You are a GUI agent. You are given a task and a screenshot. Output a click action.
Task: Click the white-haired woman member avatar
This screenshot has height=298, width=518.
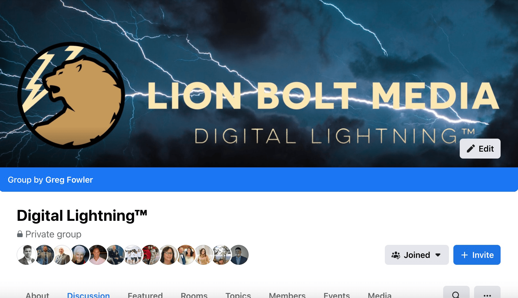pyautogui.click(x=80, y=255)
